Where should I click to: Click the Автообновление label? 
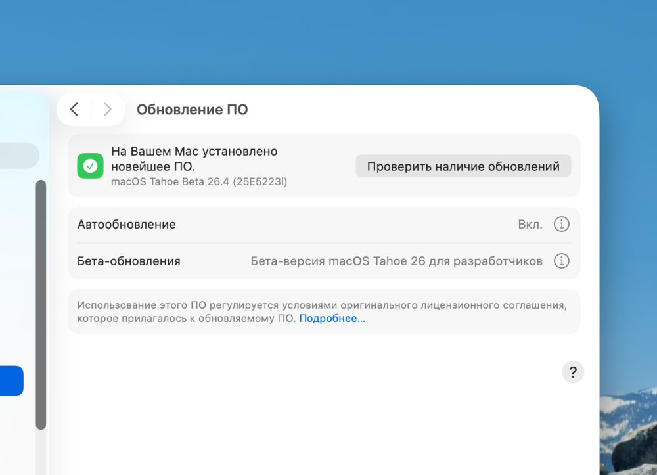(127, 225)
